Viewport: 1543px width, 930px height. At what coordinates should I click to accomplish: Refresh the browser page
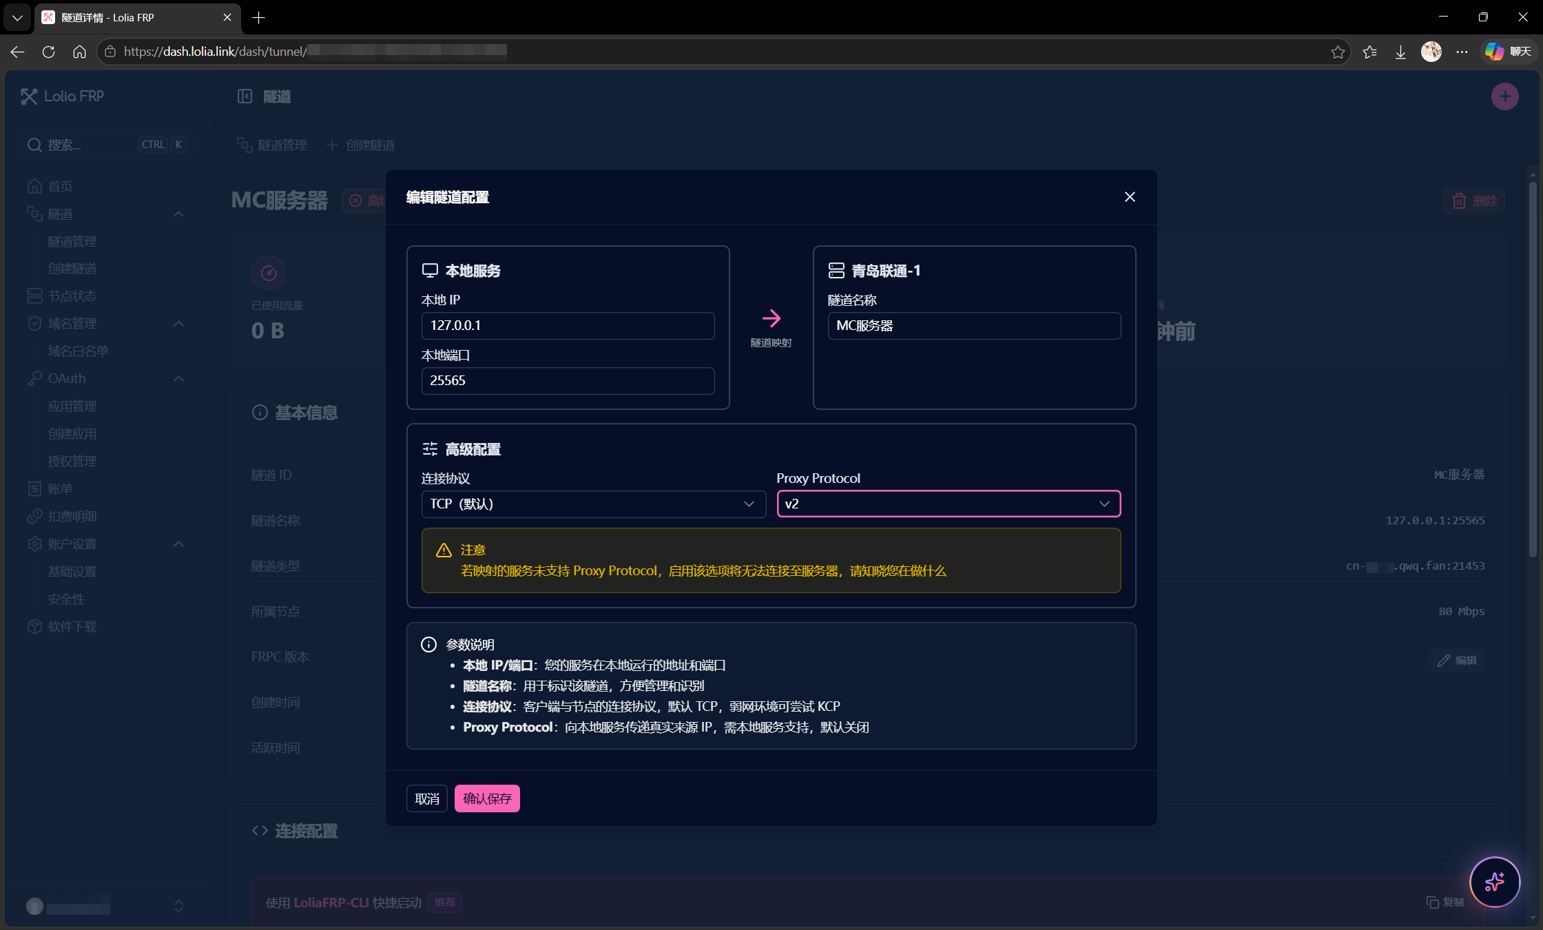click(48, 52)
